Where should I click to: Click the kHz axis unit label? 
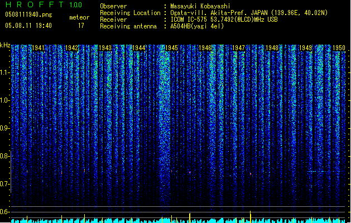click(x=5, y=45)
